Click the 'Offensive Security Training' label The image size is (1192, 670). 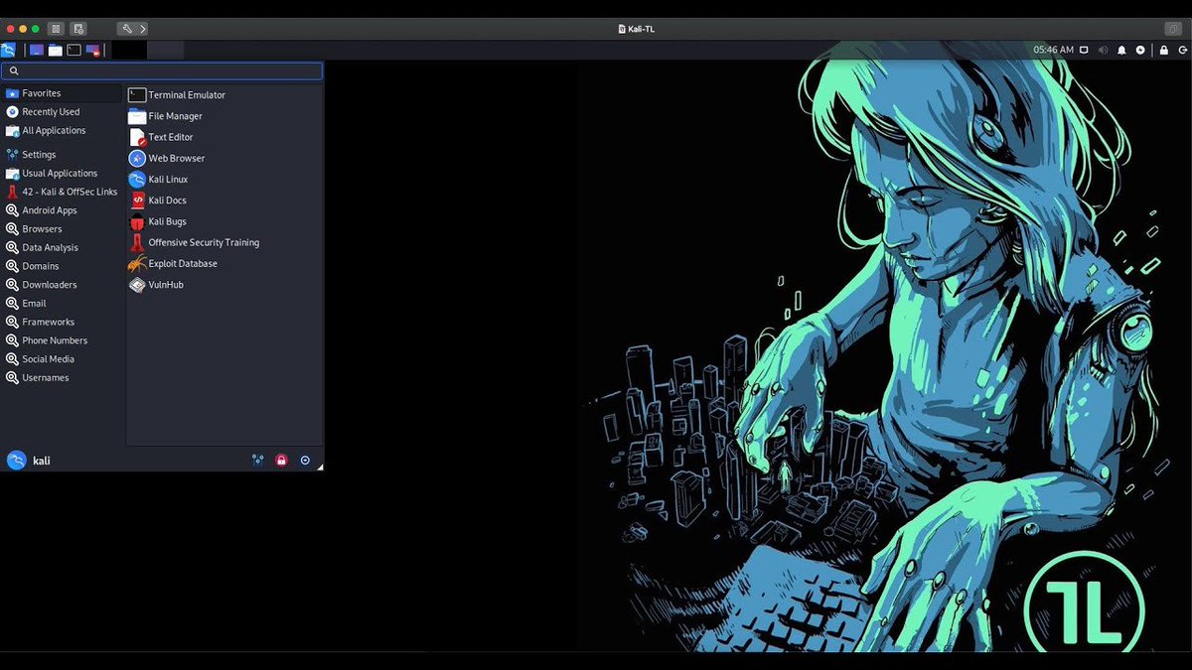204,242
